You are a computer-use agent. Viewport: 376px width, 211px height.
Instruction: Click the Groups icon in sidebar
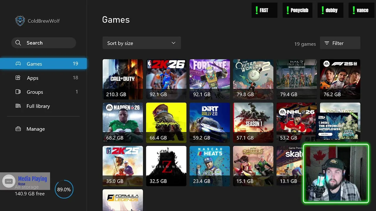coord(18,92)
